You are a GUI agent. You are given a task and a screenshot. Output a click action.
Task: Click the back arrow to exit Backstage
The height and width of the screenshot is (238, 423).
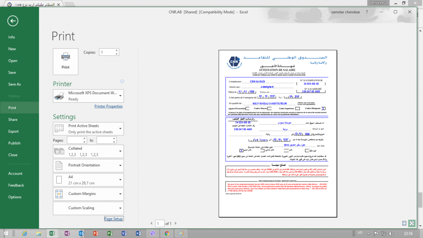point(13,21)
